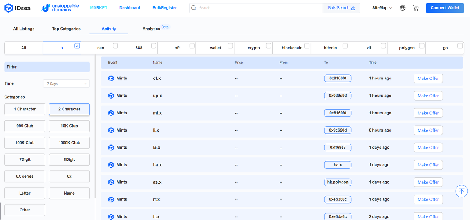The width and height of the screenshot is (470, 220).
Task: Check the .nft domain checkbox
Action: 192,46
